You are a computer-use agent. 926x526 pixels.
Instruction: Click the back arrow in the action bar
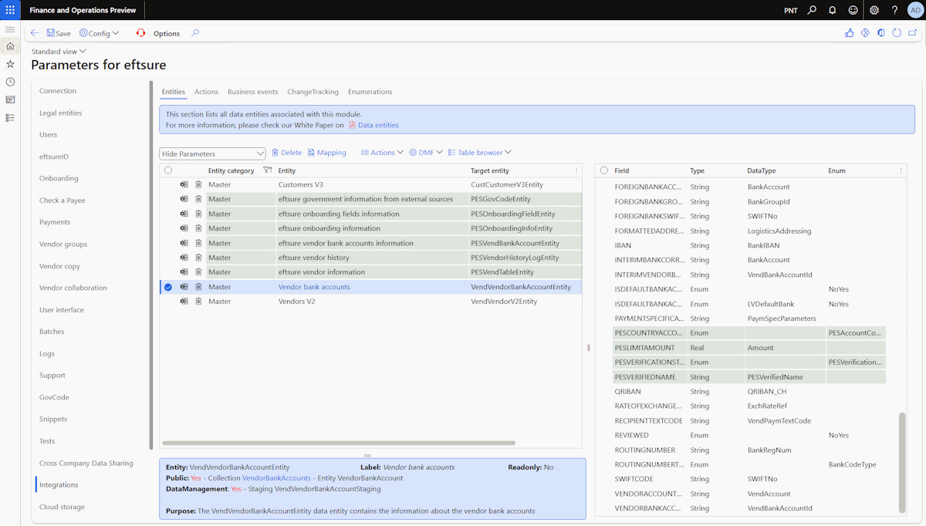click(x=35, y=33)
